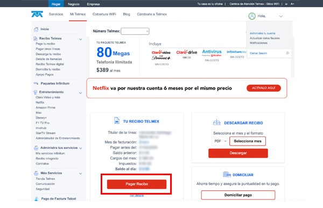This screenshot has height=208, width=323.
Task: Click the Pagar Recibo button
Action: pyautogui.click(x=137, y=184)
